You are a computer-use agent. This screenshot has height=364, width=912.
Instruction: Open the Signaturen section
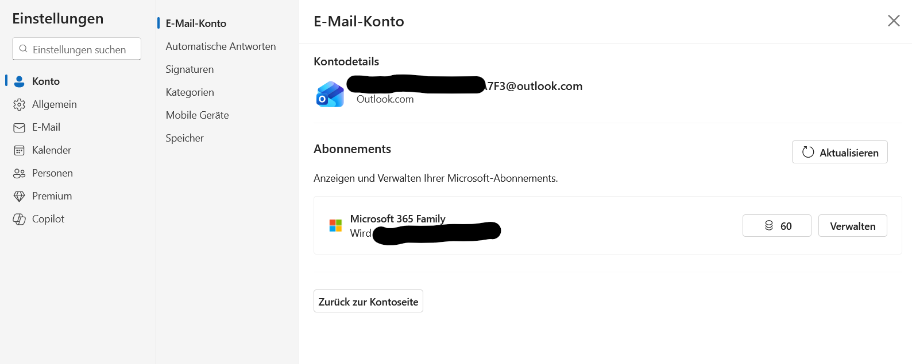(190, 69)
